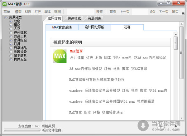The width and height of the screenshot is (187, 136).
Task: Open the toolbar overflow dropdown arrow
Action: pyautogui.click(x=183, y=13)
